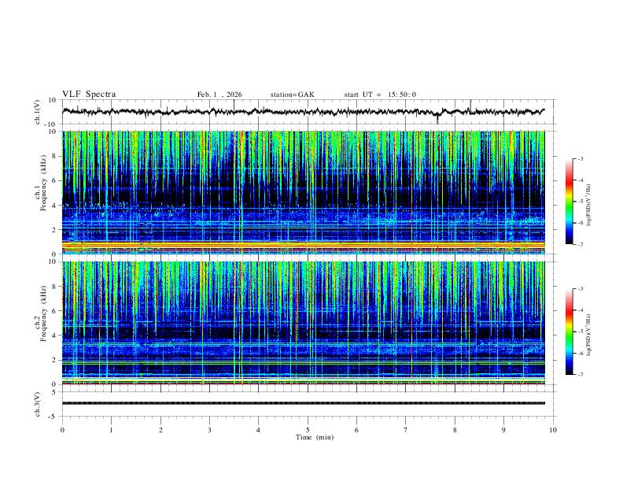Click inside the ch.2 spectrogram plot
The height and width of the screenshot is (482, 623).
pos(303,323)
